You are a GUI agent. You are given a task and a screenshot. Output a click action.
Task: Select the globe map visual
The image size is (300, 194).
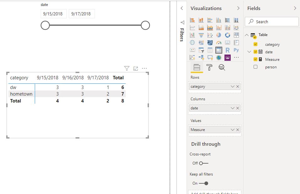point(192,43)
